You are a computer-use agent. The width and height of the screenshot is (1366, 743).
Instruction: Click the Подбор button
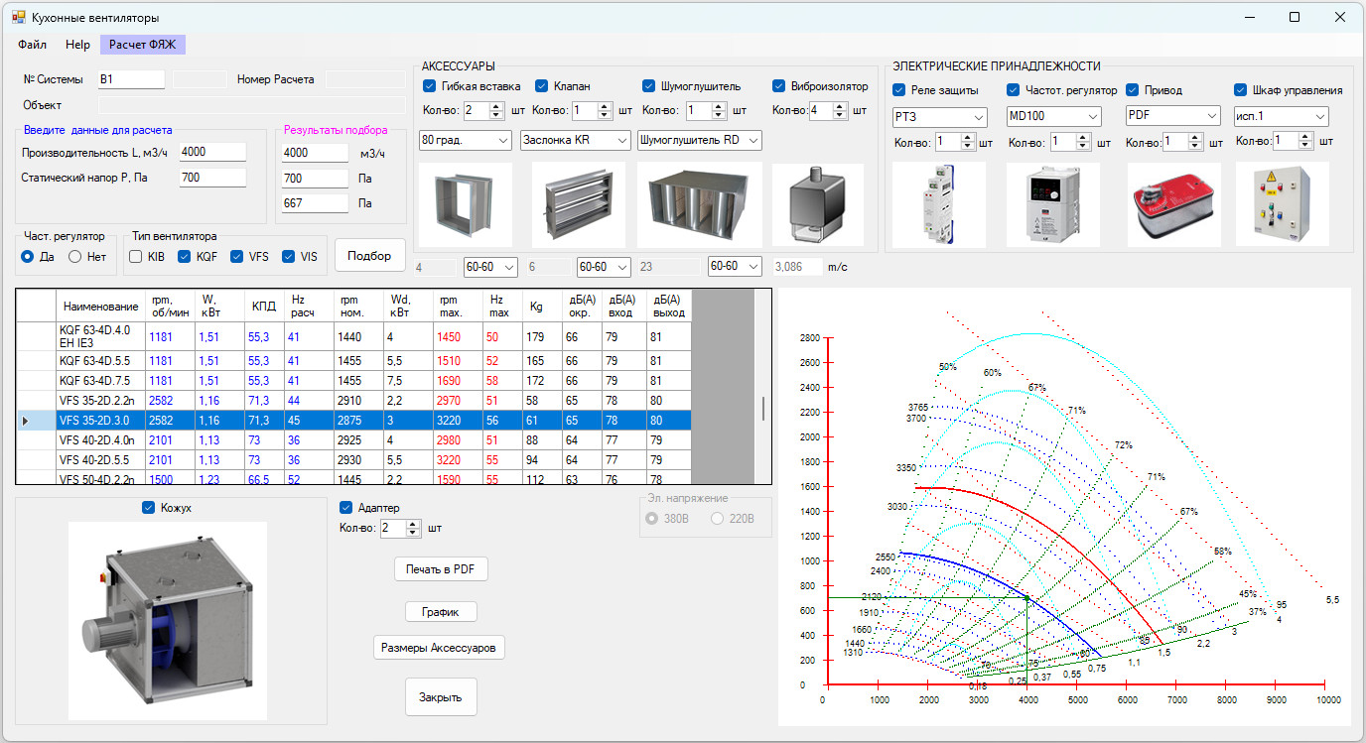(369, 255)
